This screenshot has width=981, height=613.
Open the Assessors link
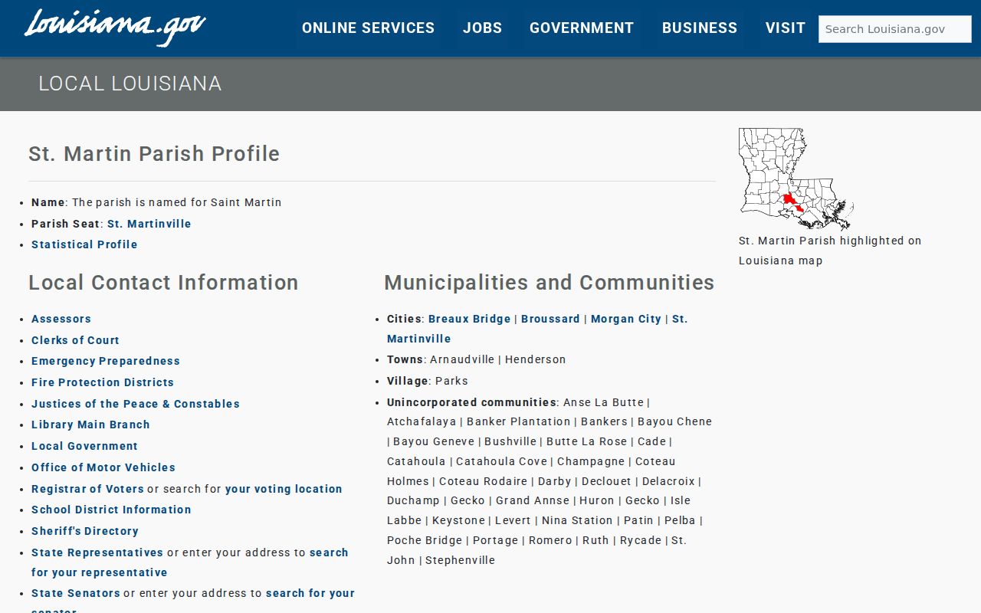(61, 319)
